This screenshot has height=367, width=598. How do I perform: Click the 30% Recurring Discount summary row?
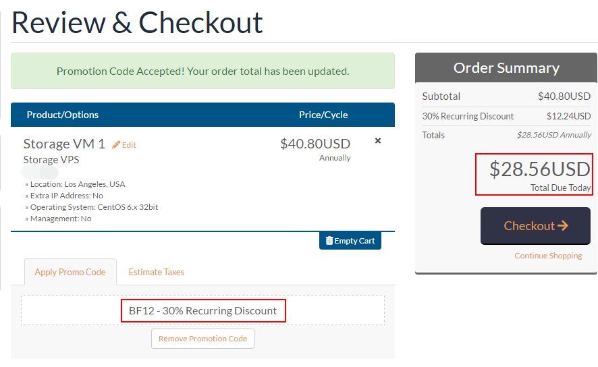pos(506,116)
